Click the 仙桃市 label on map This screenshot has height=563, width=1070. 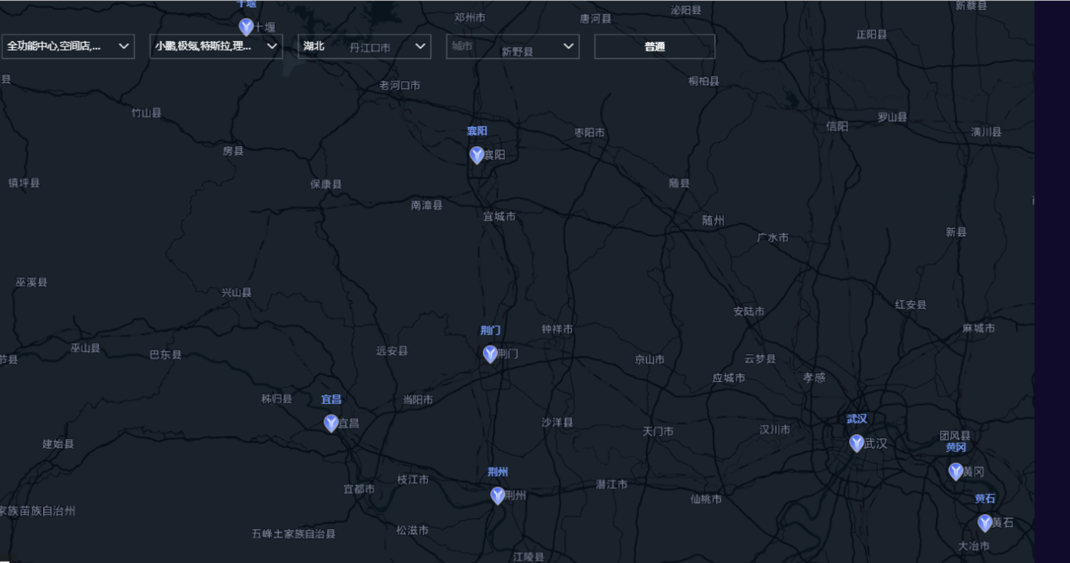tap(706, 499)
